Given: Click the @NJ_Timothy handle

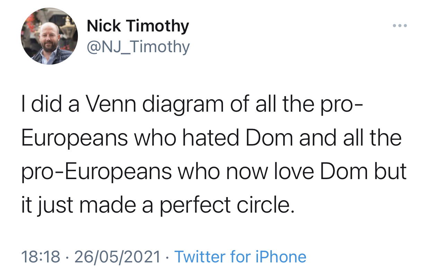Looking at the screenshot, I should pos(138,47).
